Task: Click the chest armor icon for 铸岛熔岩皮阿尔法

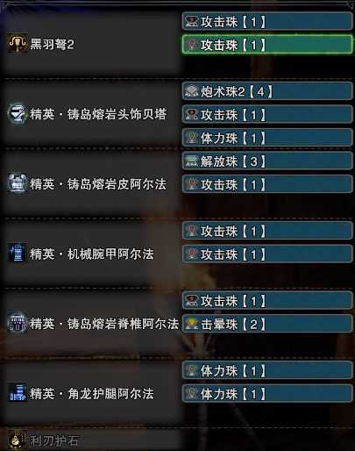Action: point(18,183)
